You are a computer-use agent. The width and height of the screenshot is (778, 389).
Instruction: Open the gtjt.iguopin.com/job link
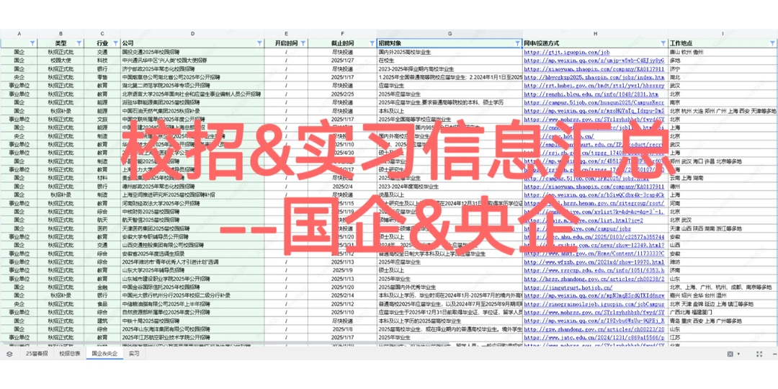point(567,52)
